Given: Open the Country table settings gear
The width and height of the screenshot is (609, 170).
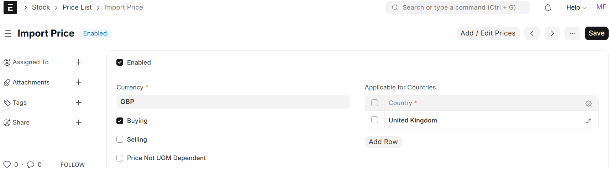Looking at the screenshot, I should (588, 103).
